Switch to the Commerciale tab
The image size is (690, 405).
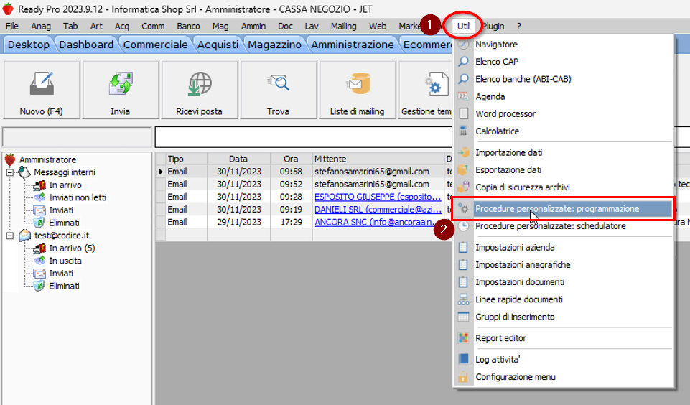[155, 45]
